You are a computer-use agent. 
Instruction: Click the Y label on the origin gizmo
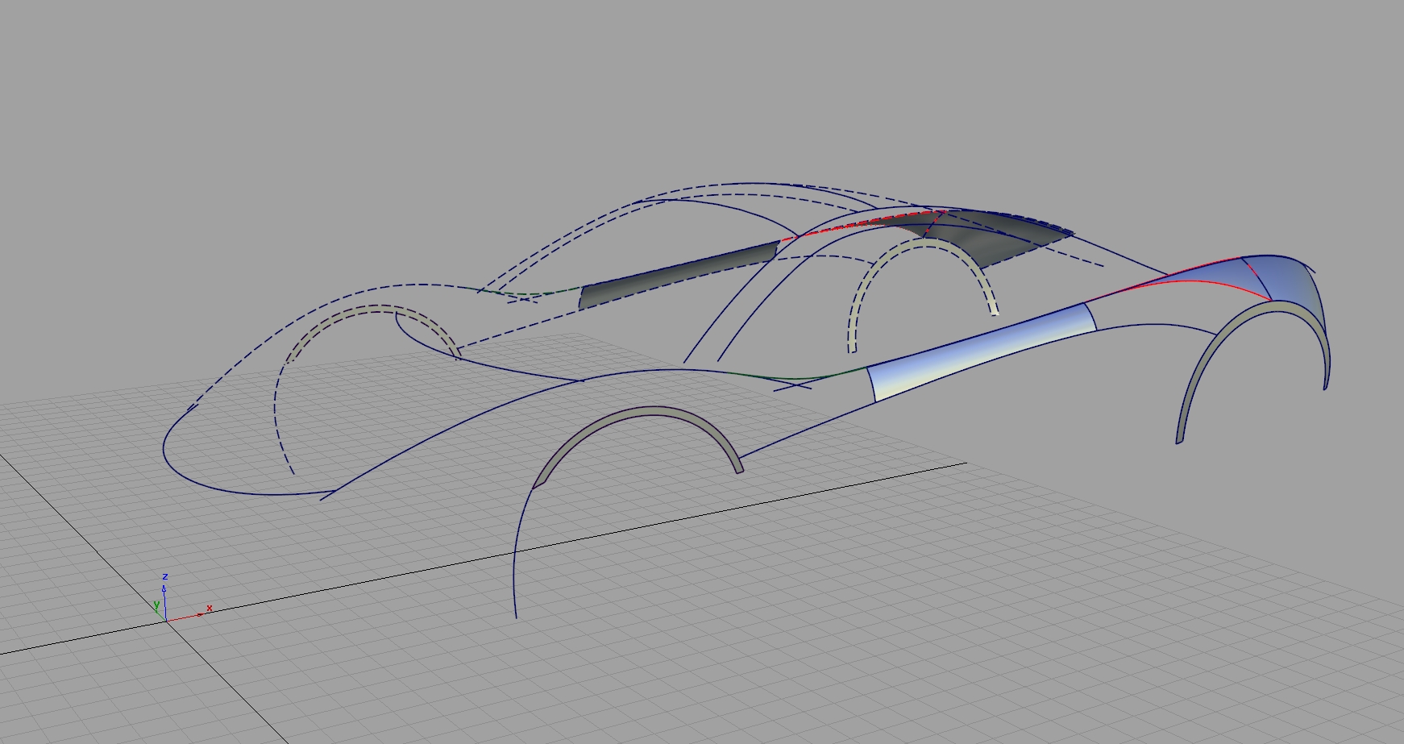(x=156, y=603)
